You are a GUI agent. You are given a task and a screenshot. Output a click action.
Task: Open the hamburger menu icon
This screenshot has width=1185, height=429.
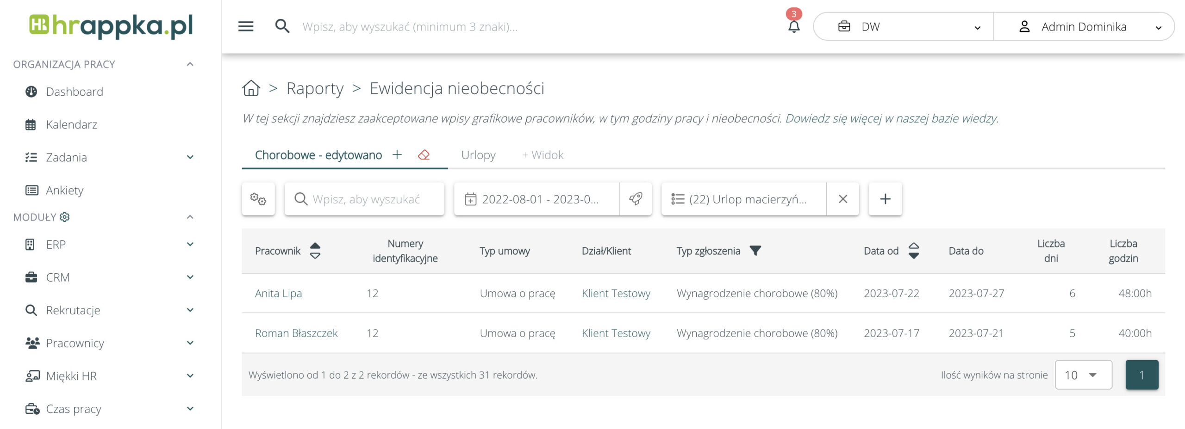[x=245, y=26]
